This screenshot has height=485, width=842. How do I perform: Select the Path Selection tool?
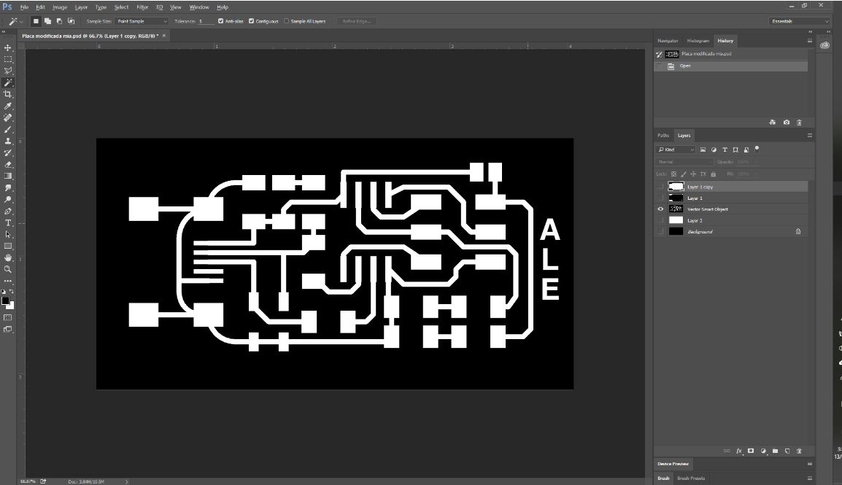(7, 234)
